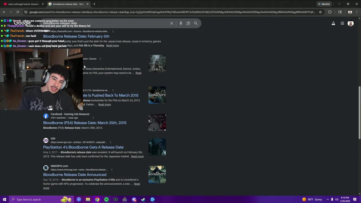Viewport: 361px width, 203px height.
Task: Open options for Facebook result
Action: click(x=93, y=118)
